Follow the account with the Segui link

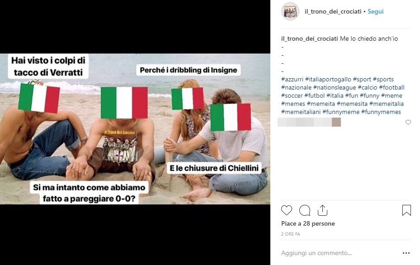click(x=375, y=11)
